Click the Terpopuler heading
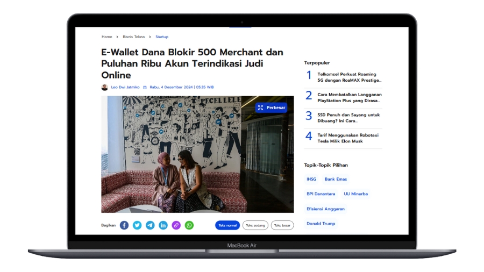Viewport: 484px width, 272px height. (x=317, y=63)
